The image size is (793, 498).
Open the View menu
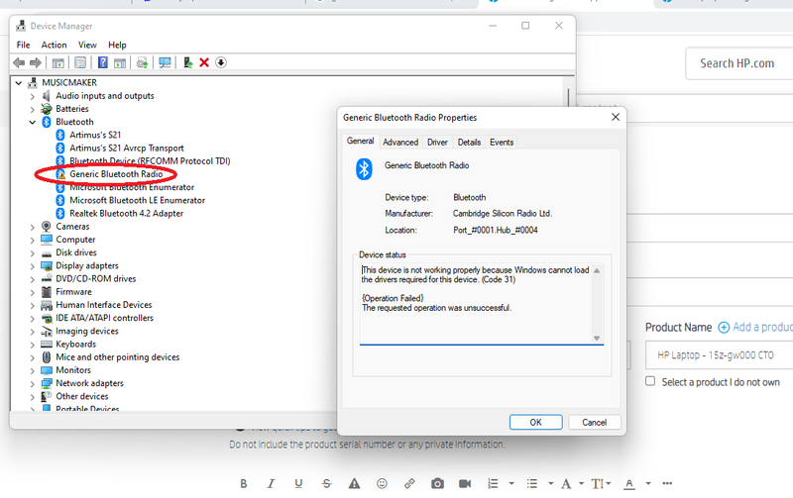[x=87, y=45]
